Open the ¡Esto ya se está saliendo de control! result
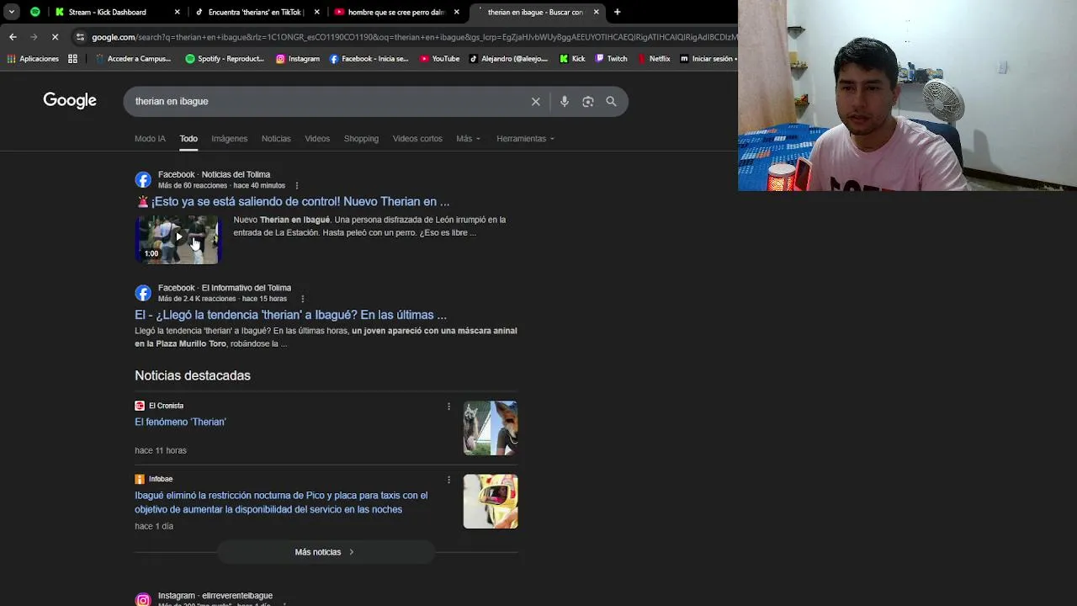 click(293, 202)
